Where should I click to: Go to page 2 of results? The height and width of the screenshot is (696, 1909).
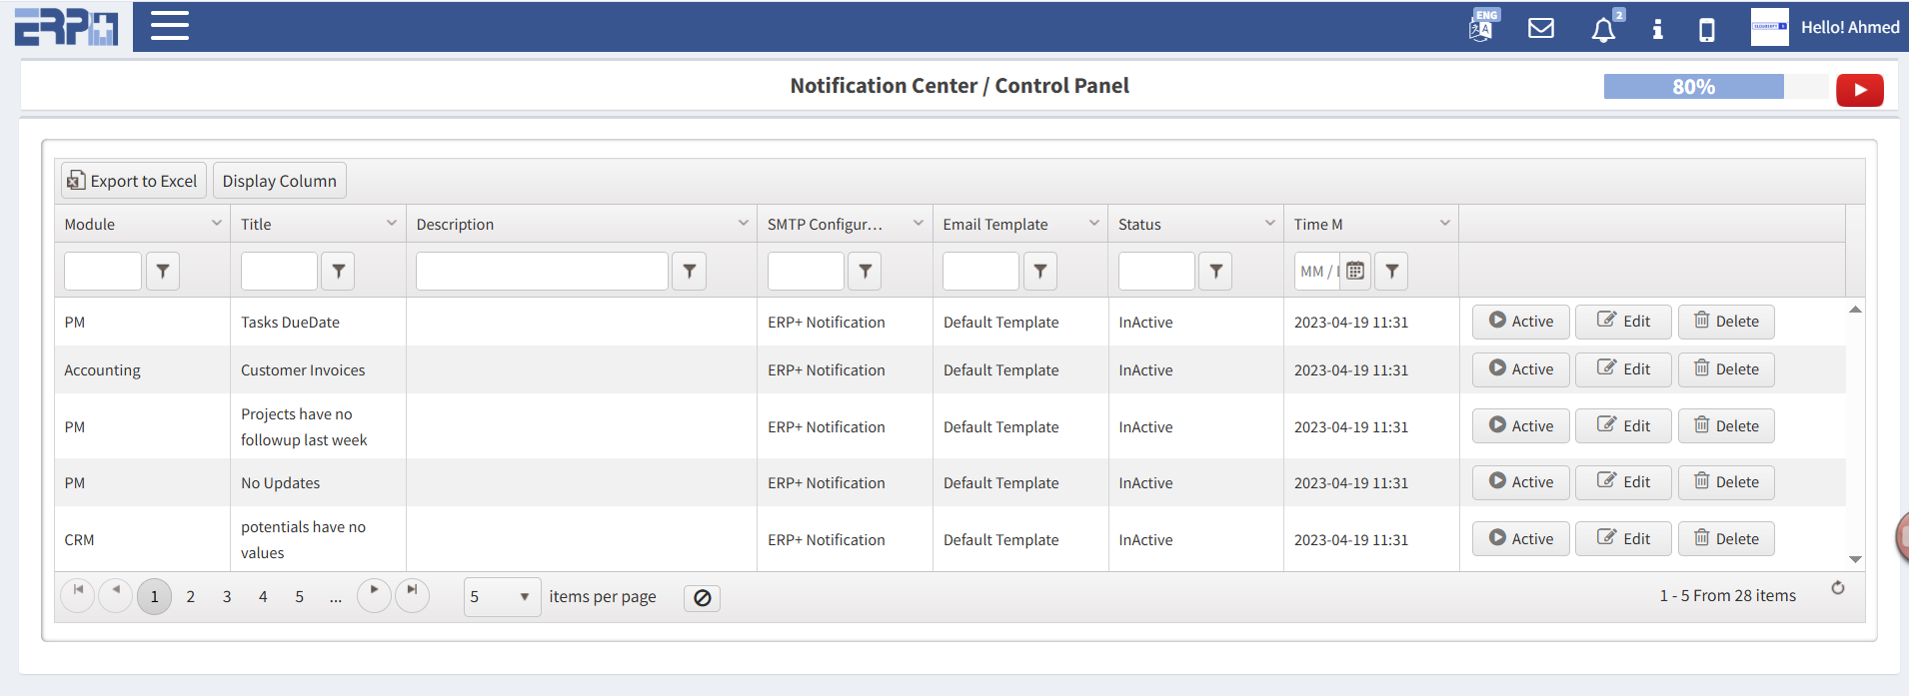(191, 597)
